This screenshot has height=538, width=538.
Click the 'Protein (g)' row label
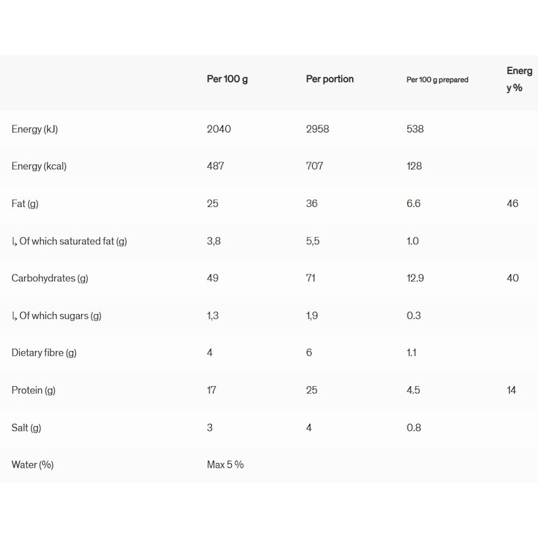tap(33, 390)
